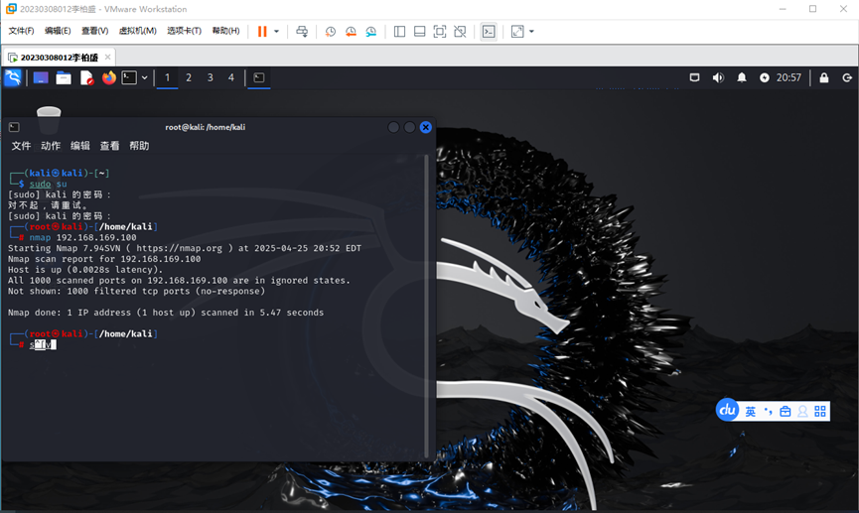Viewport: 859px width, 513px height.
Task: Open the 编辑(E) menu in VMware
Action: click(x=58, y=31)
